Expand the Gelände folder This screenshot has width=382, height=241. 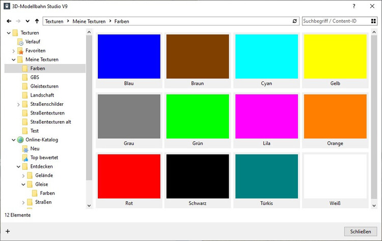coord(23,175)
